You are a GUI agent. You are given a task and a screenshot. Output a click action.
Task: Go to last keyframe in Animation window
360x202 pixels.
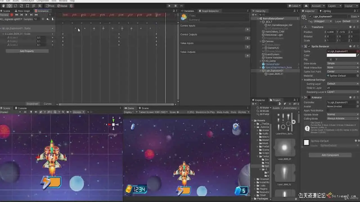(x=36, y=15)
